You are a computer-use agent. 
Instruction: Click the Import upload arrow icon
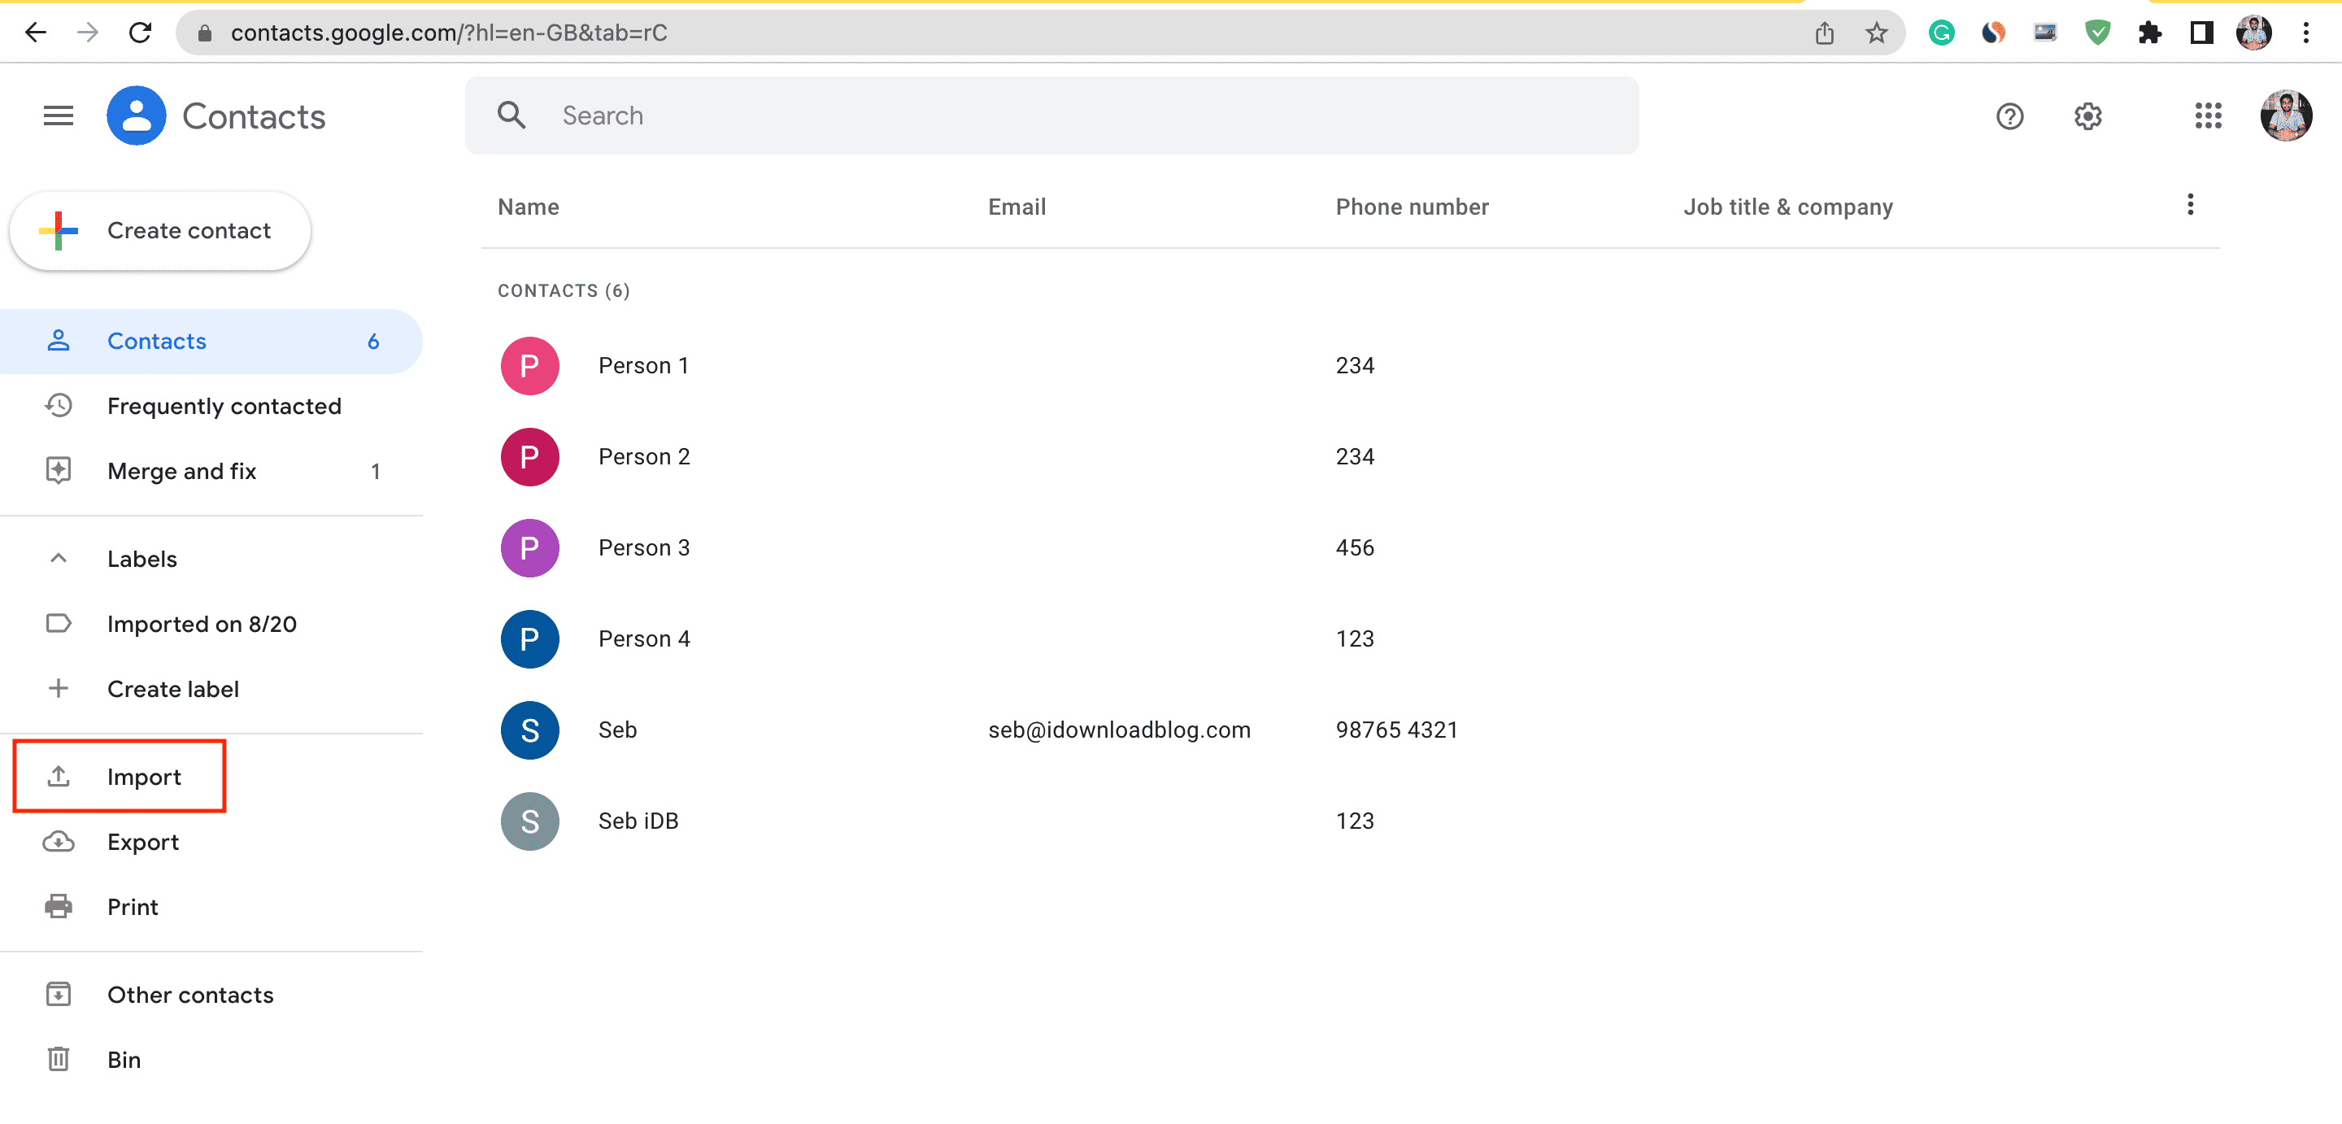59,776
